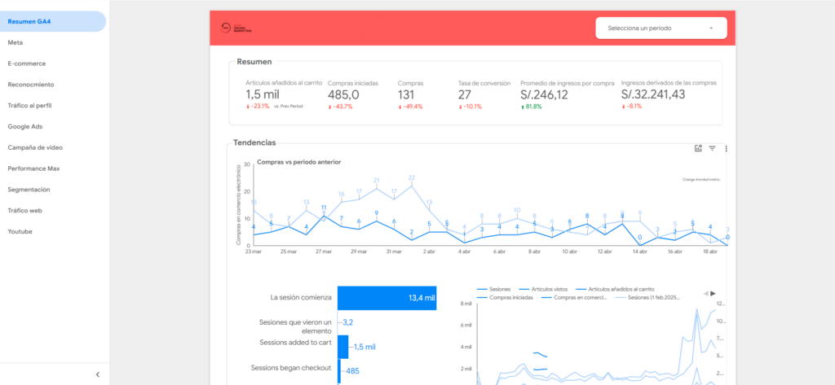Click previous legend page arrow

click(x=706, y=293)
